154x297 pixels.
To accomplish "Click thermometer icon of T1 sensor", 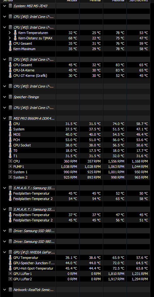I will tap(10, 156).
